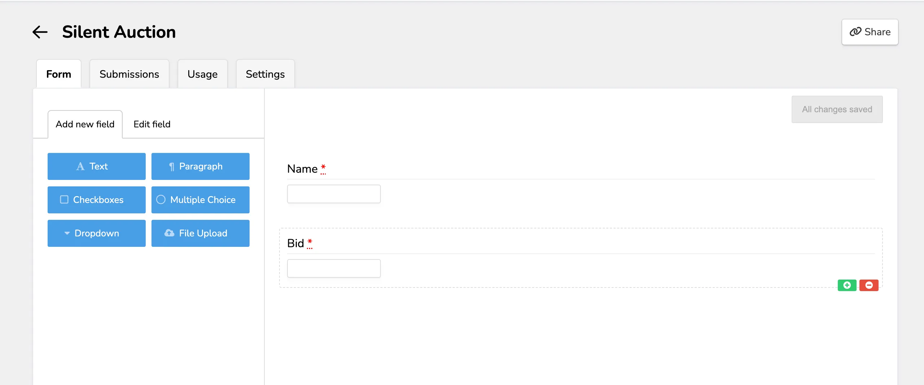Screen dimensions: 924x385
Task: Add a Dropdown field
Action: pyautogui.click(x=97, y=233)
